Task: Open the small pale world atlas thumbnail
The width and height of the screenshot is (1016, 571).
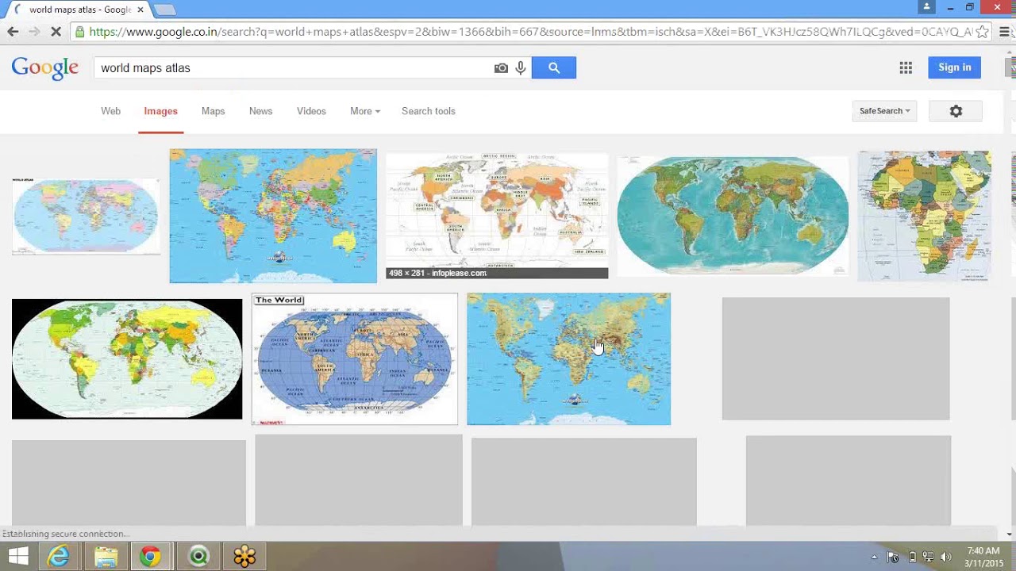Action: pos(86,216)
